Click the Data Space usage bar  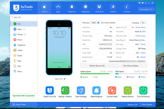point(131,74)
